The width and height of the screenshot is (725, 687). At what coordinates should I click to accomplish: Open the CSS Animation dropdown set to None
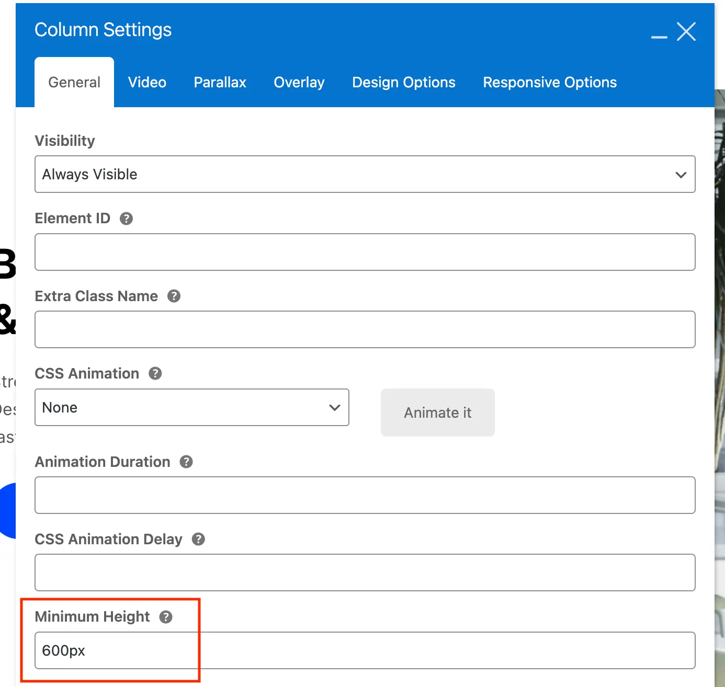pos(192,407)
